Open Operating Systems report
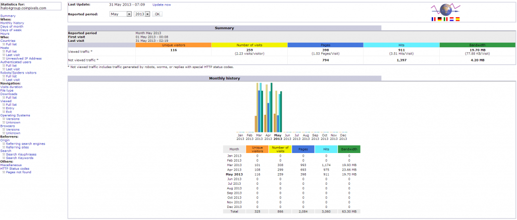 click(15, 115)
